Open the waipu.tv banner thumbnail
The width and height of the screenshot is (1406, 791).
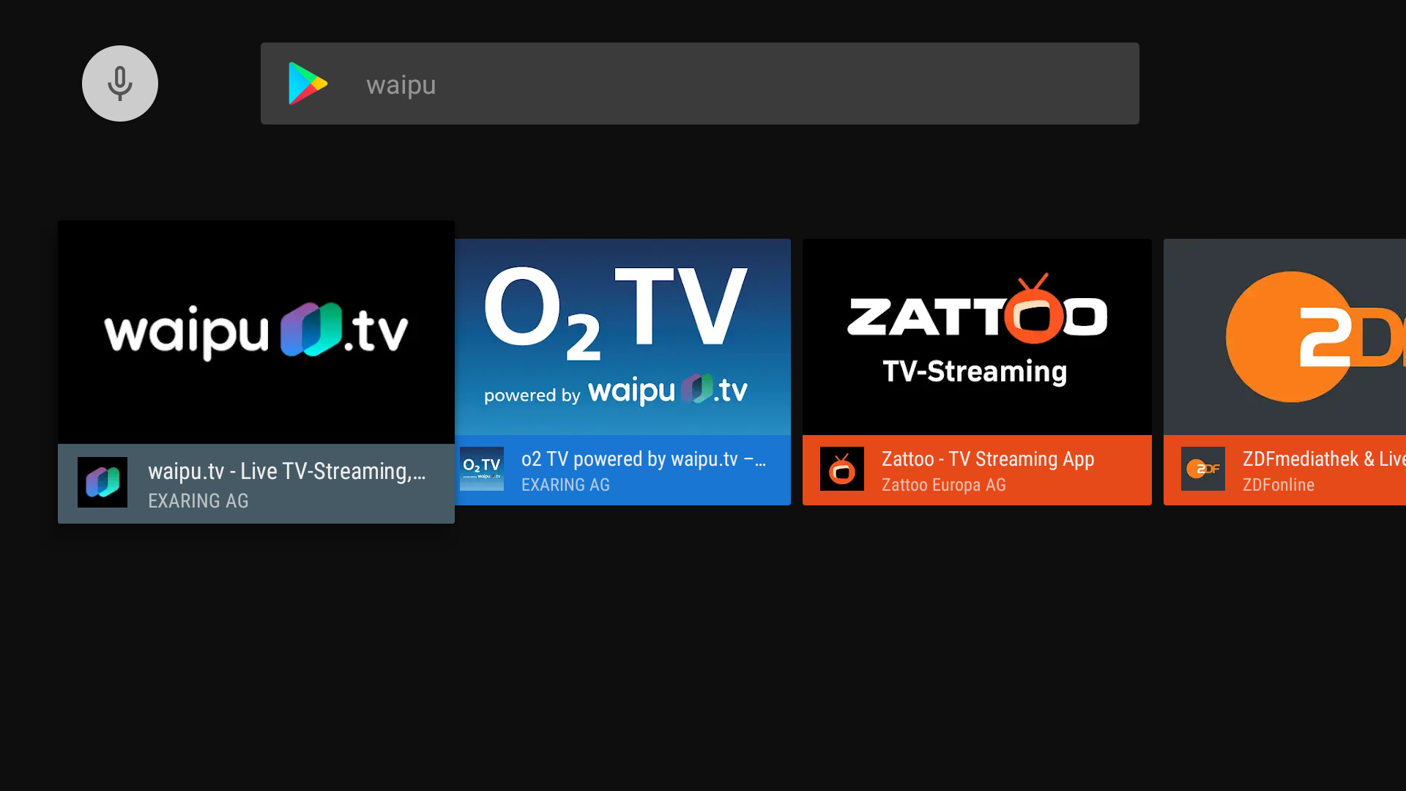click(x=256, y=332)
